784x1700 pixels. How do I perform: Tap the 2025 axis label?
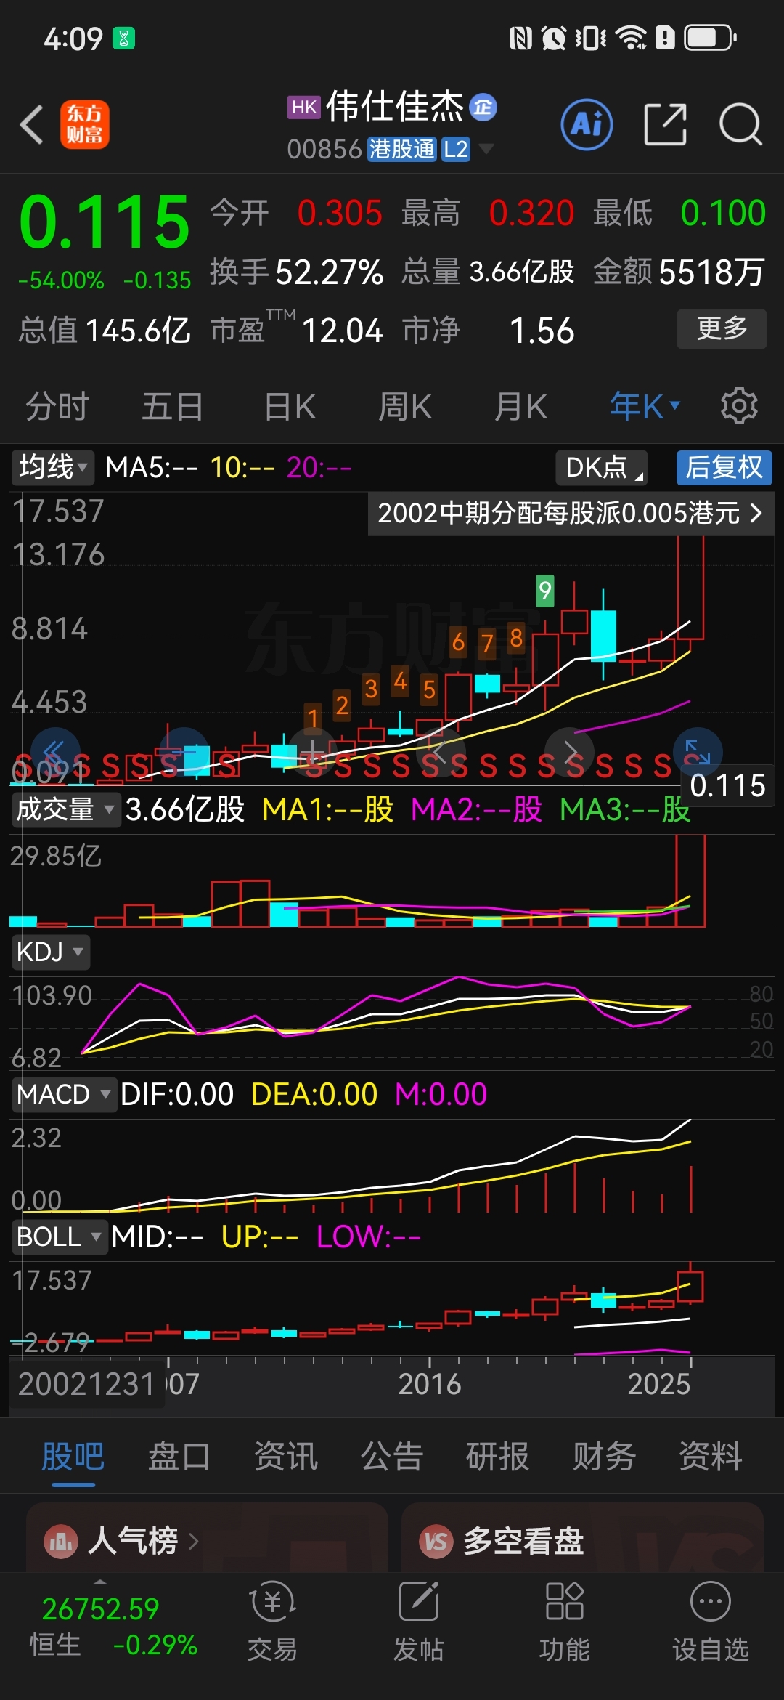(x=659, y=1384)
